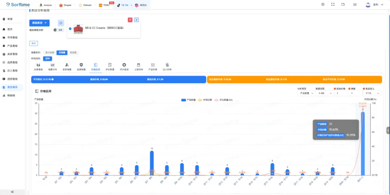Select 周销量 sales type option
The height and width of the screenshot is (195, 390).
pyautogui.click(x=73, y=52)
